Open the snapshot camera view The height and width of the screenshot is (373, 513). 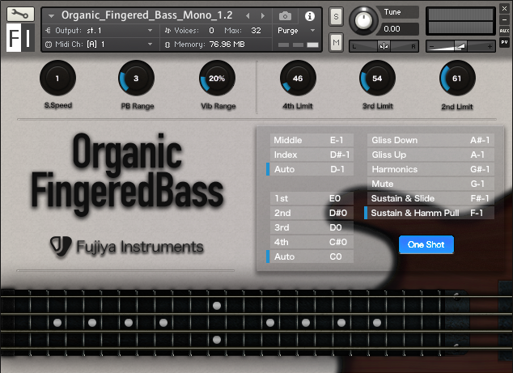pos(285,16)
